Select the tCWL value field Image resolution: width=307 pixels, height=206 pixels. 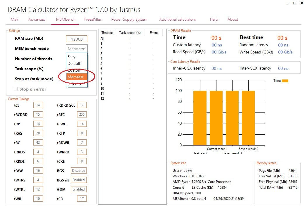82,124
